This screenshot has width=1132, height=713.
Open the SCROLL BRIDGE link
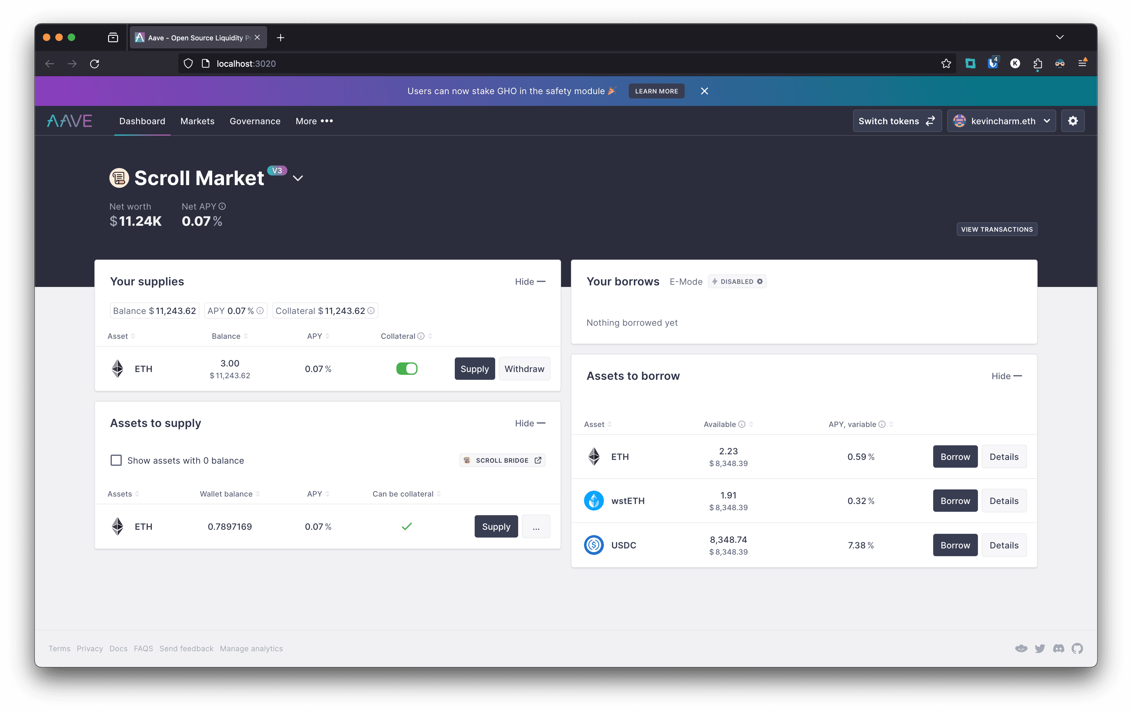coord(502,460)
